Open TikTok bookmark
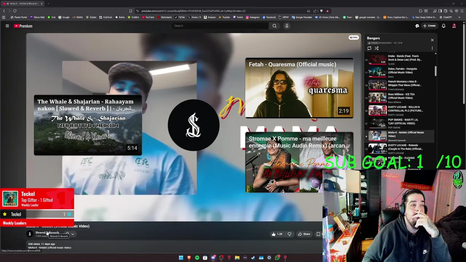 point(179,17)
